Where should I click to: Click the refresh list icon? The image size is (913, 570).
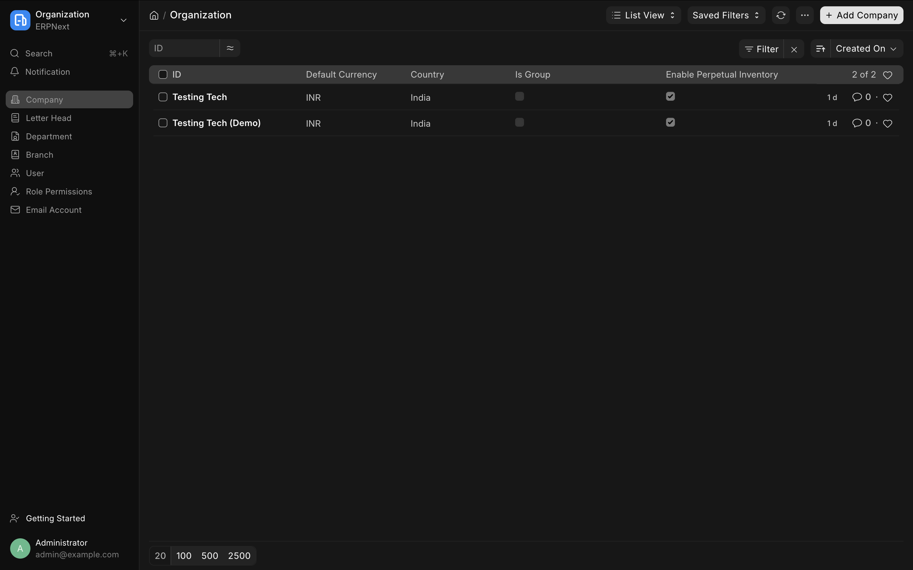point(780,16)
